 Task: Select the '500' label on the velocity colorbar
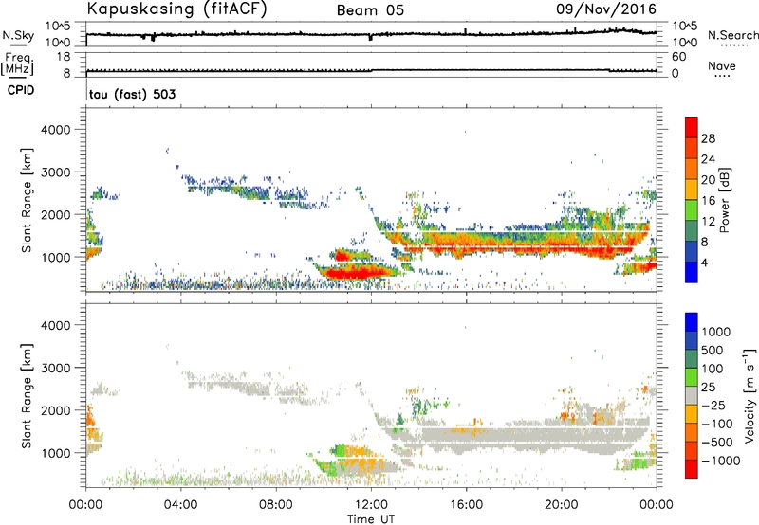click(713, 350)
